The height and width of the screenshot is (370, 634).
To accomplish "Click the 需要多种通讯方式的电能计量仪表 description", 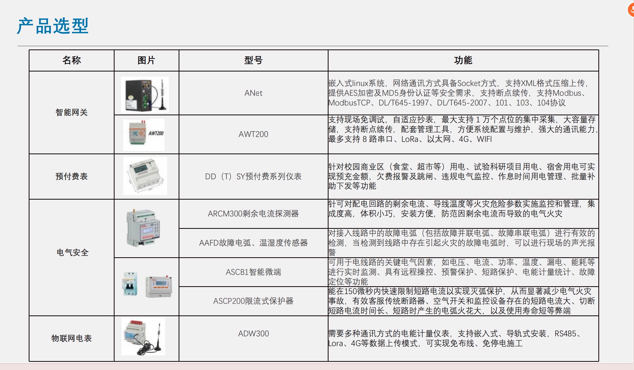I will coord(455,338).
